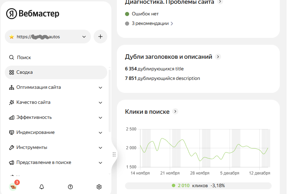Screen dimensions: 288x194
Task: Click the sidebar menu scrollbar
Action: click(110, 101)
